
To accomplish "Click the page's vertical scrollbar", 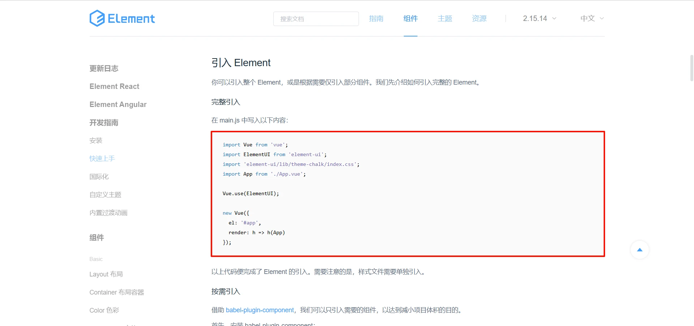I will pyautogui.click(x=691, y=68).
